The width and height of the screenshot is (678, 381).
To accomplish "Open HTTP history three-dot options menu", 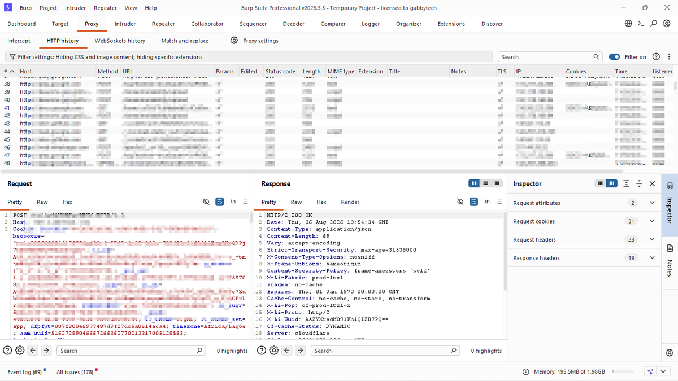I will [x=669, y=57].
